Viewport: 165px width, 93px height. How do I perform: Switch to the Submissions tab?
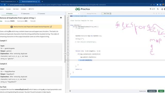[x=25, y=14]
